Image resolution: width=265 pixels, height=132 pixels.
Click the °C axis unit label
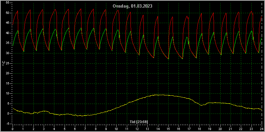click(x=3, y=63)
